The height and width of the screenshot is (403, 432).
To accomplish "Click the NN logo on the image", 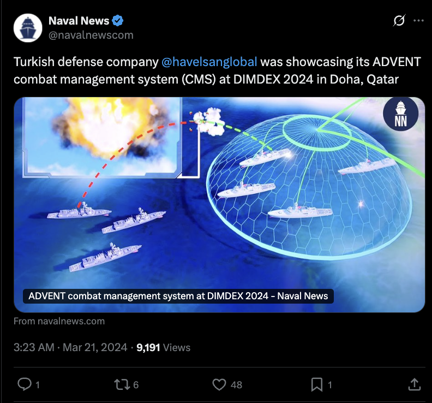I will 400,114.
